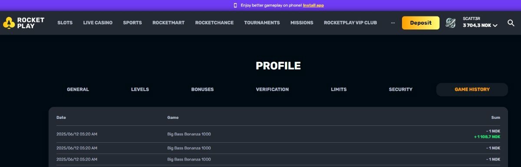The image size is (521, 167).
Task: Open the Missions page
Action: [x=302, y=23]
